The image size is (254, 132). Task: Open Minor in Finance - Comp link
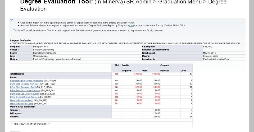(21, 103)
